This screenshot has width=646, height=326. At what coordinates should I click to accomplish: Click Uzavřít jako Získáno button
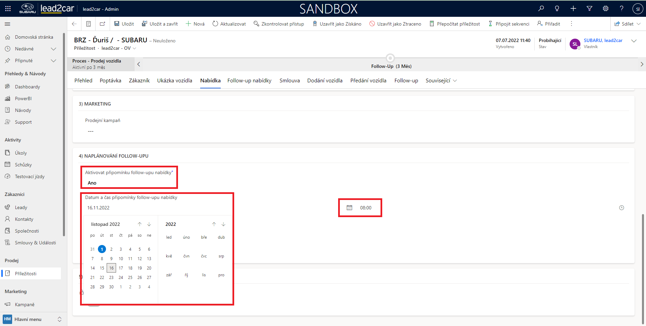tap(337, 24)
